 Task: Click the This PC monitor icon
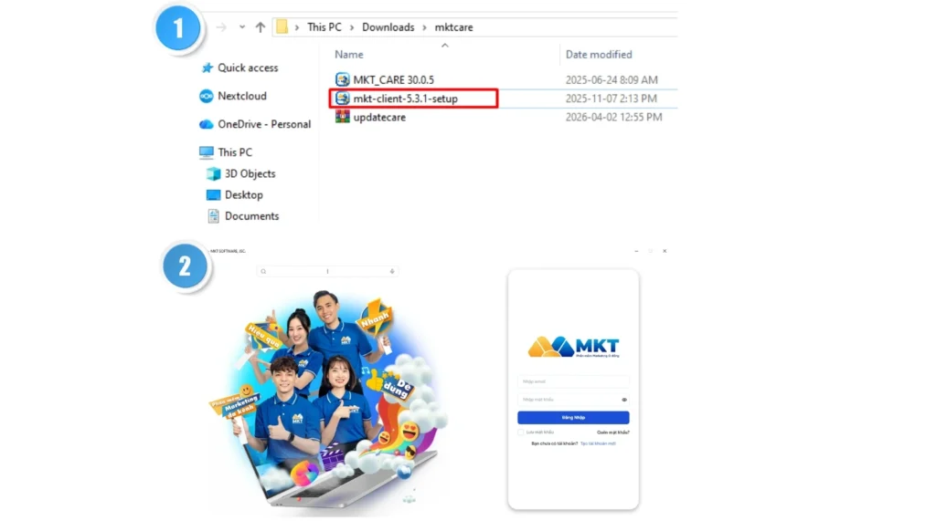[206, 152]
